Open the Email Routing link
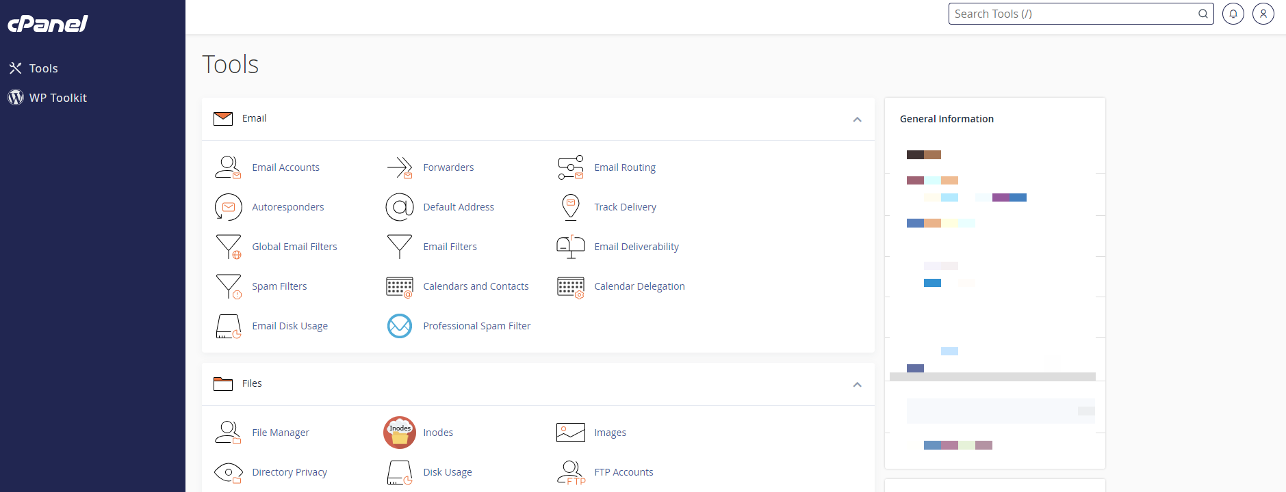The width and height of the screenshot is (1286, 492). click(625, 167)
